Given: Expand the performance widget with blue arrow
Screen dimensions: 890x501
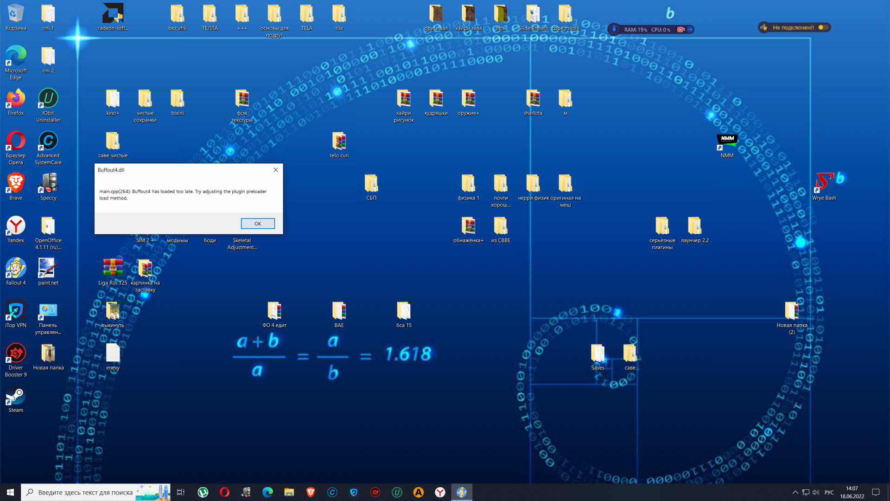Looking at the screenshot, I should [690, 30].
